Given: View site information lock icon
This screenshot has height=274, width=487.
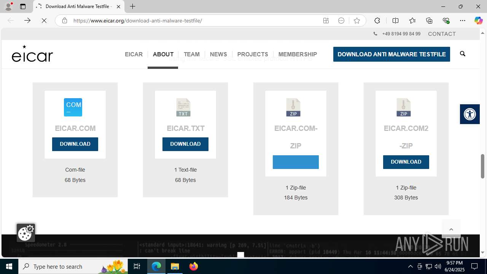Looking at the screenshot, I should (x=65, y=21).
